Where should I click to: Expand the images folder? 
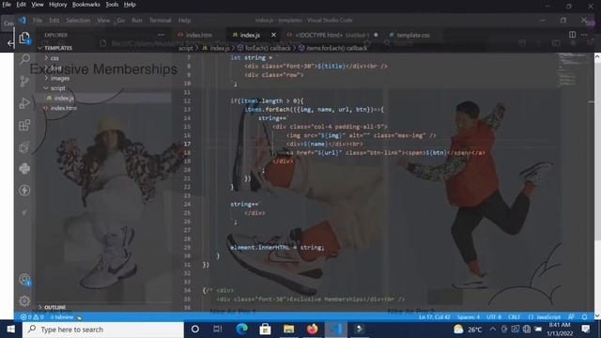click(x=60, y=78)
